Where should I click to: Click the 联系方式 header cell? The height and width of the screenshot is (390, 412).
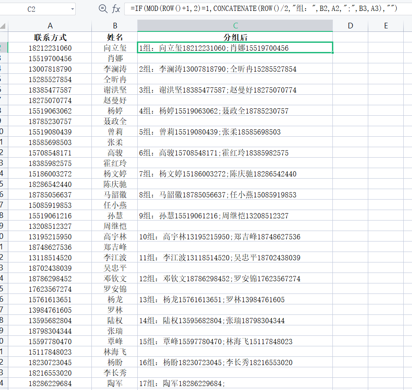[50, 38]
